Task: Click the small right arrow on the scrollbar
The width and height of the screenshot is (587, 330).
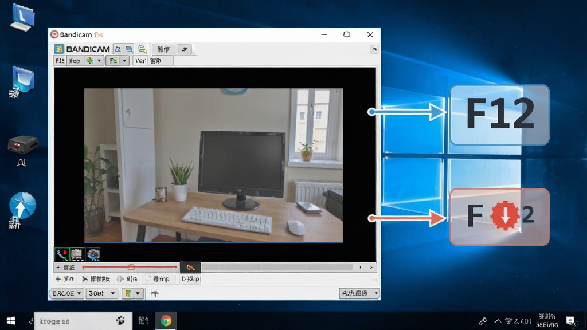Action: (x=360, y=267)
